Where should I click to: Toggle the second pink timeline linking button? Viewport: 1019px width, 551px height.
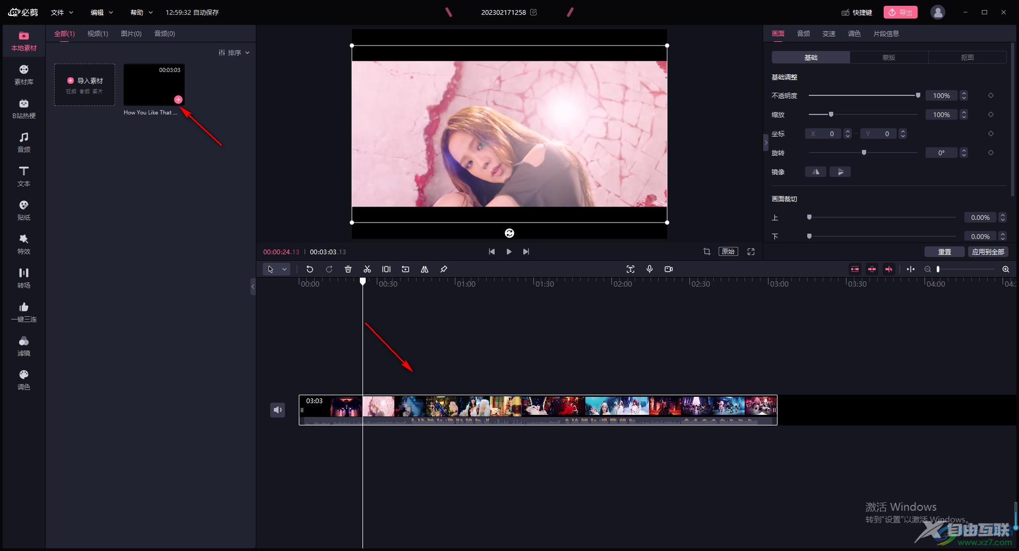coord(872,269)
